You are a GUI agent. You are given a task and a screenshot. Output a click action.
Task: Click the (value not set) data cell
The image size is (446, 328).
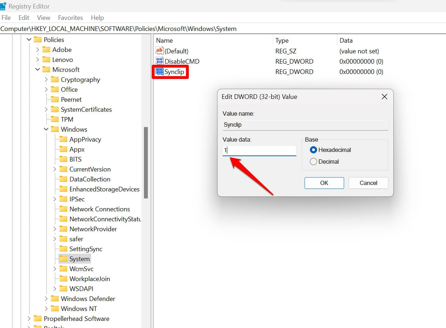pos(359,51)
